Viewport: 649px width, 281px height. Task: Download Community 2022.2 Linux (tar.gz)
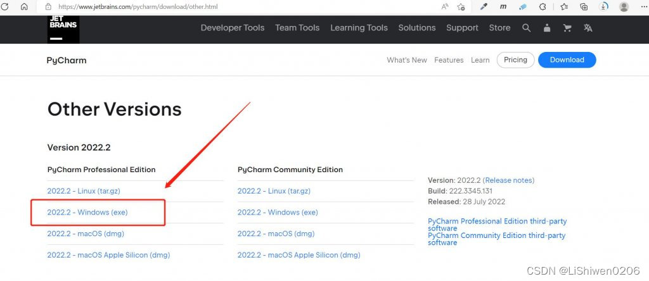click(x=274, y=191)
